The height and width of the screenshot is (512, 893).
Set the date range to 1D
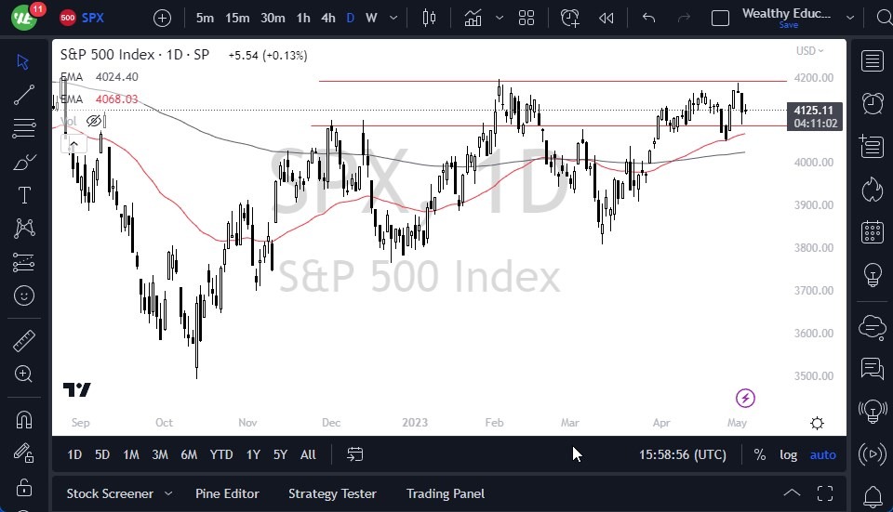(x=74, y=454)
